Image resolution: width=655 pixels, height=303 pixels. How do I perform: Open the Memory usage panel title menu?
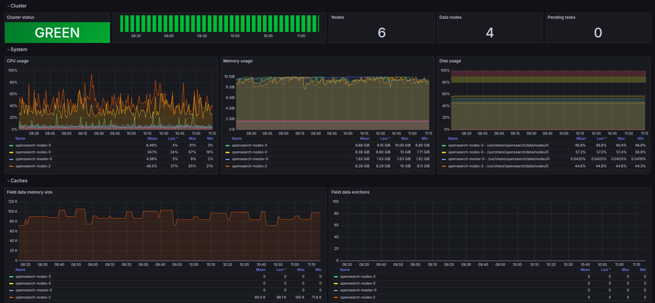pyautogui.click(x=238, y=61)
